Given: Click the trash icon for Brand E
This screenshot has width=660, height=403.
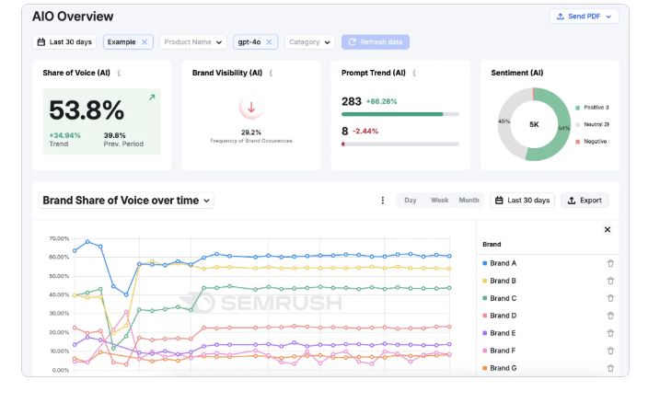Looking at the screenshot, I should [x=609, y=333].
